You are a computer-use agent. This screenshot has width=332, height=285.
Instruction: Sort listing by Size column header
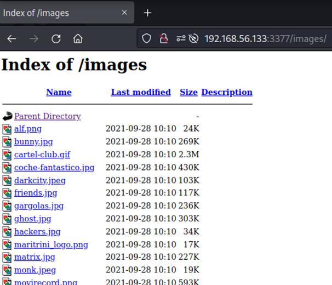click(188, 92)
